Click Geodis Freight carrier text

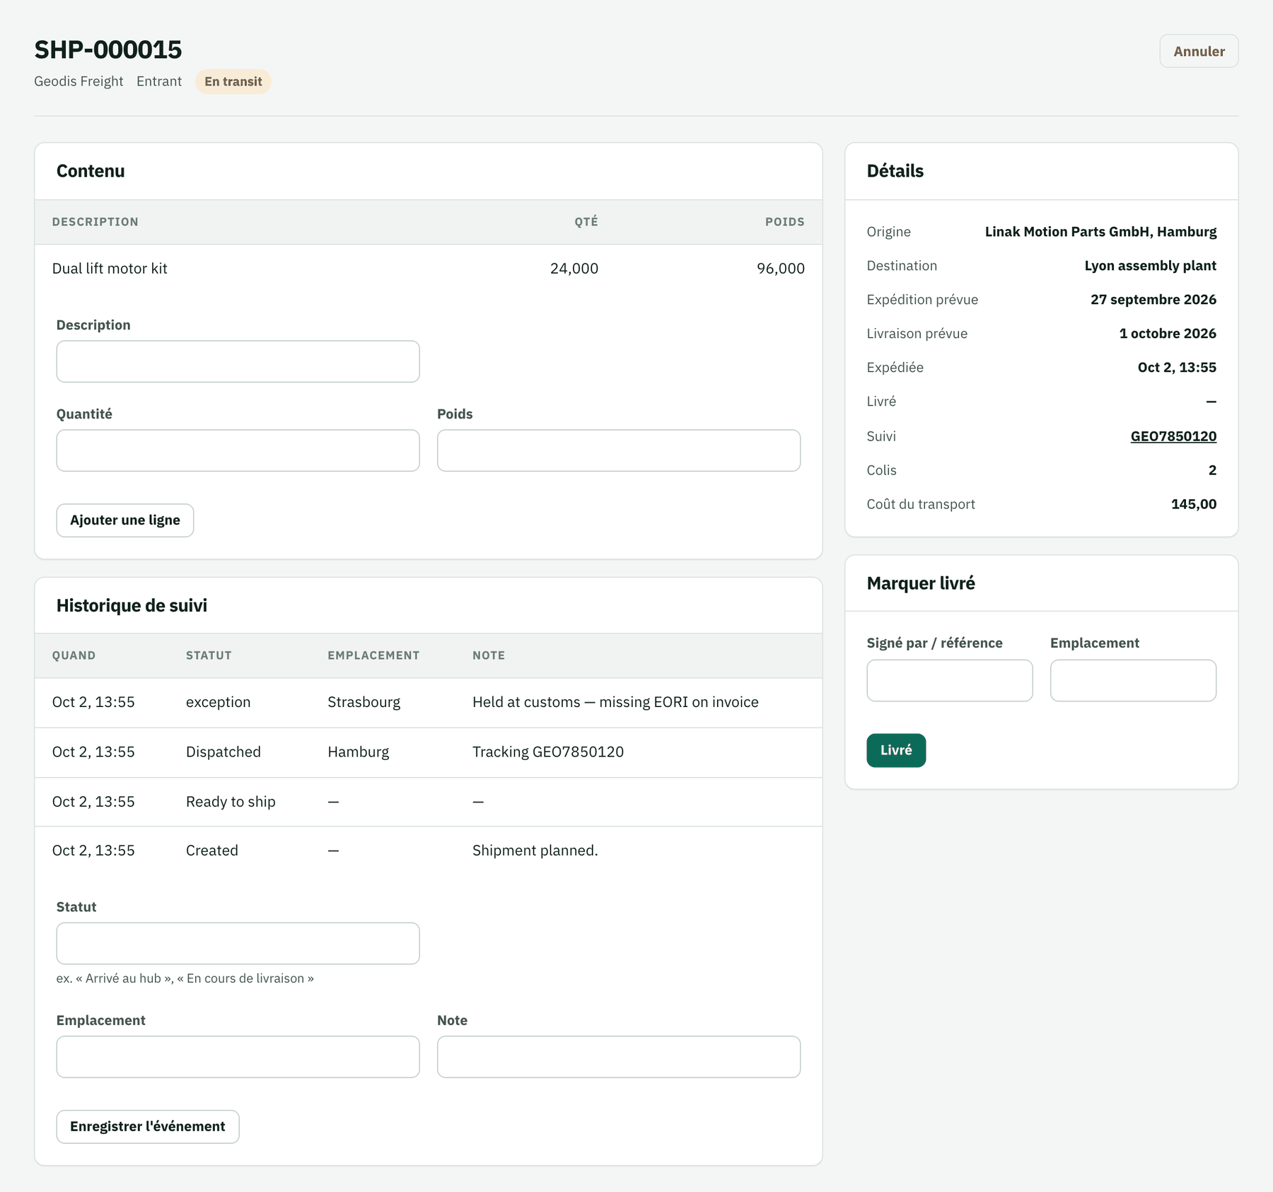click(x=79, y=81)
